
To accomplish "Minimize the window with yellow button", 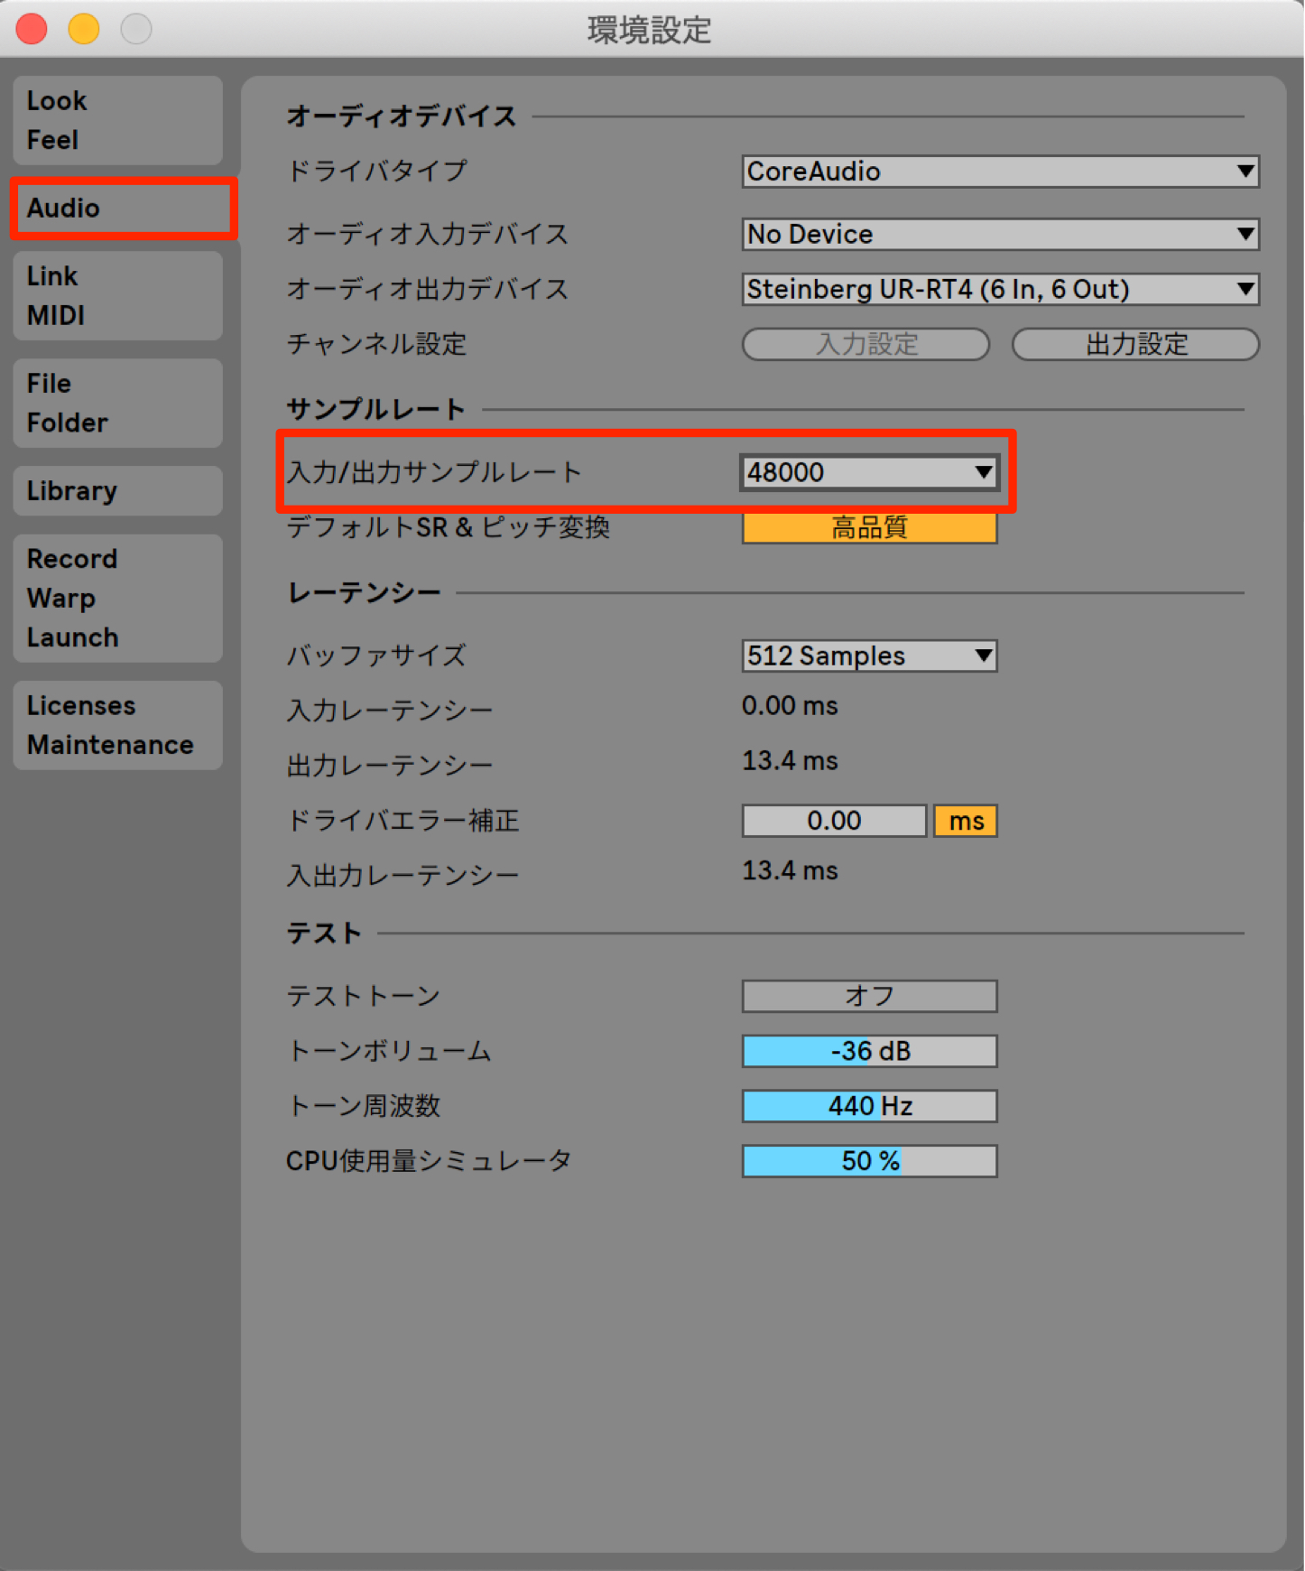I will point(84,29).
